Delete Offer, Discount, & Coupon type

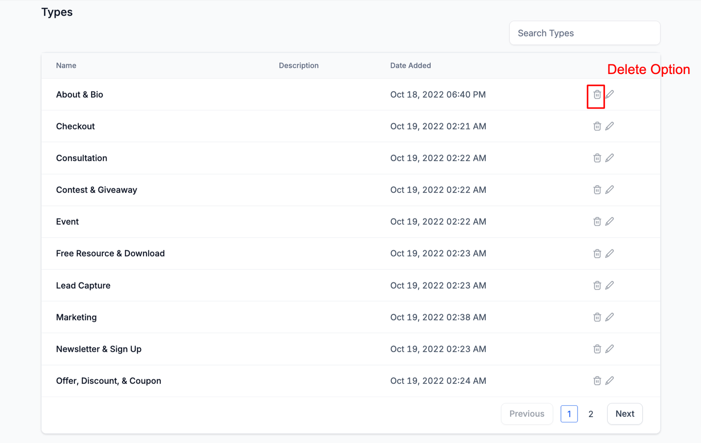597,381
